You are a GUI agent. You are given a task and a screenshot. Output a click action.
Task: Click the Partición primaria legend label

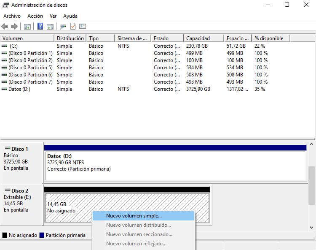point(66,235)
